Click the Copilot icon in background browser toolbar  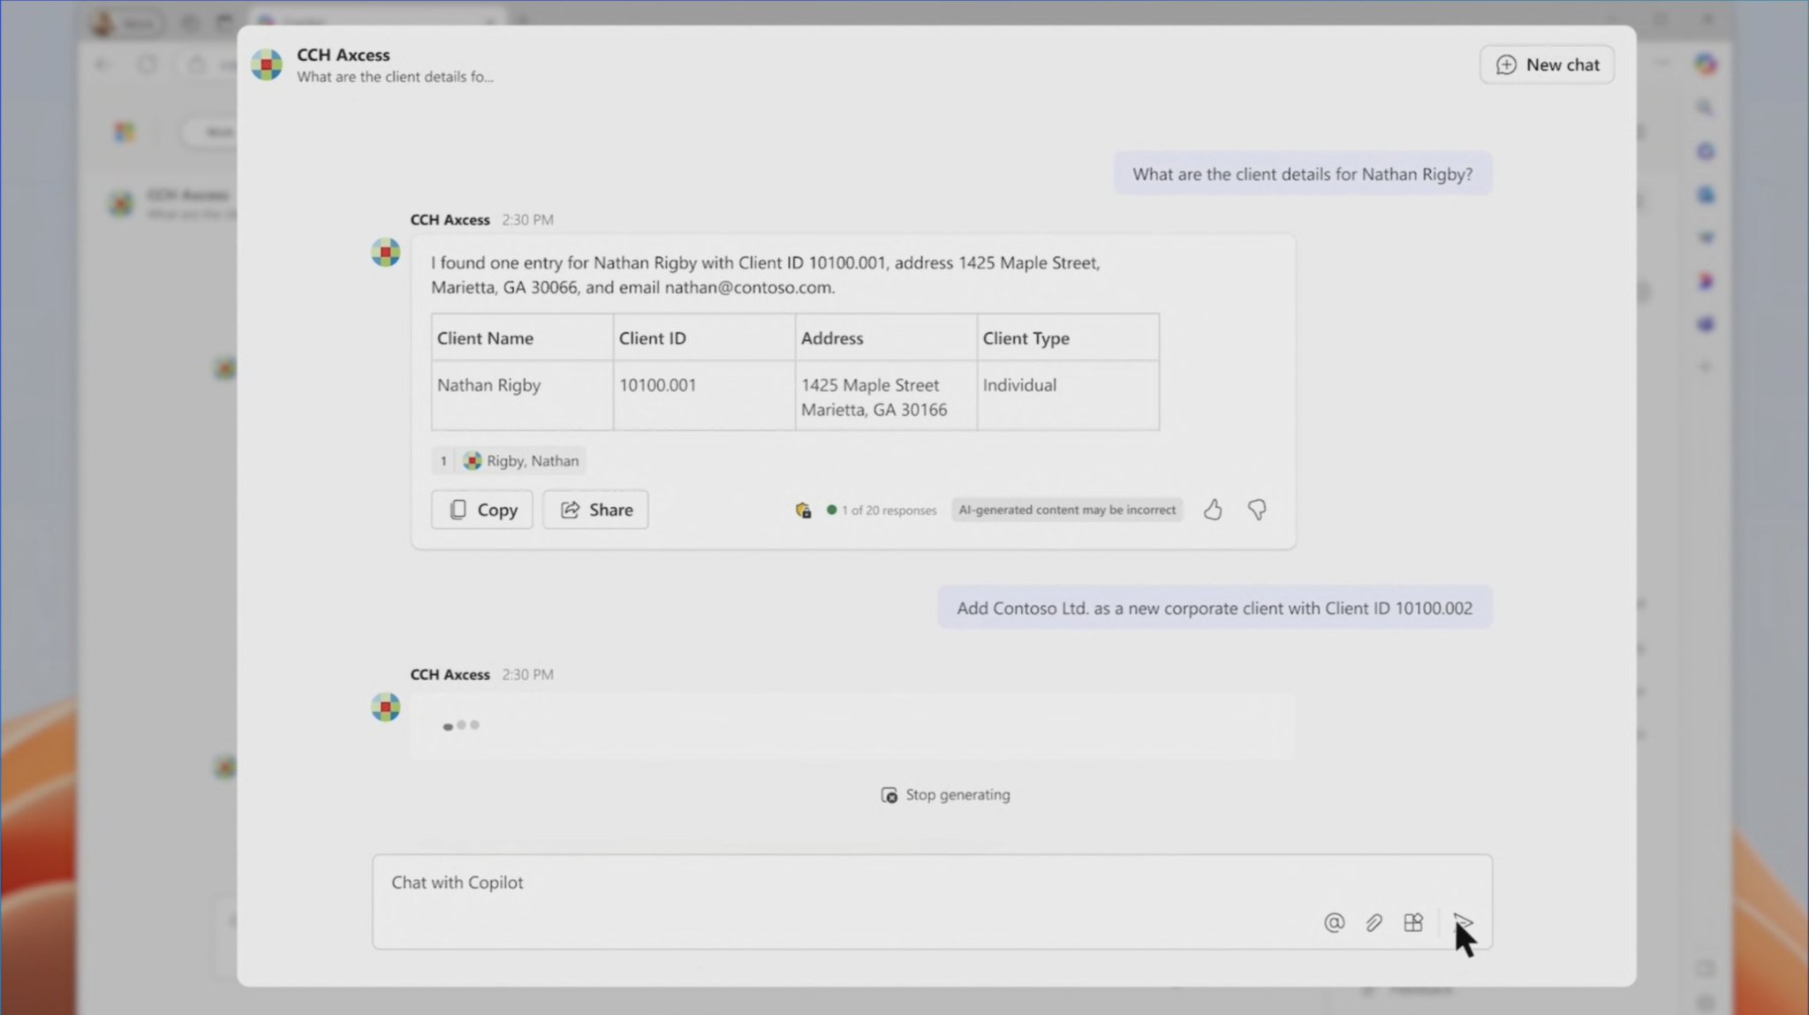pyautogui.click(x=1706, y=64)
